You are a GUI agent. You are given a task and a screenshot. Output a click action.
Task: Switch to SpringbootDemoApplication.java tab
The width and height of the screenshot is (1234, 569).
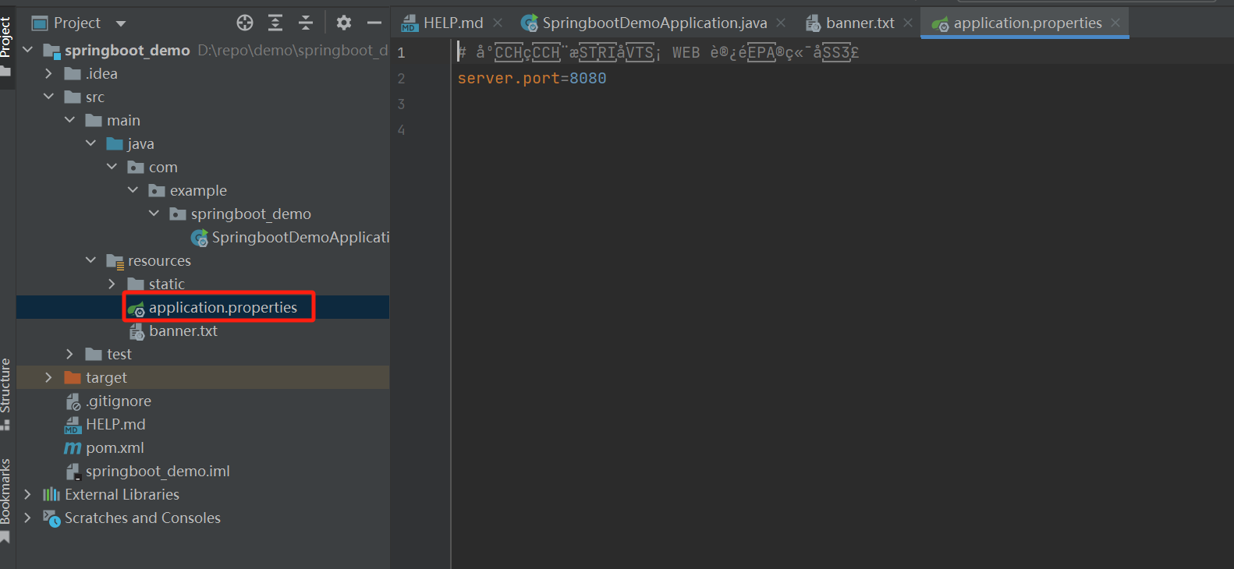coord(654,23)
